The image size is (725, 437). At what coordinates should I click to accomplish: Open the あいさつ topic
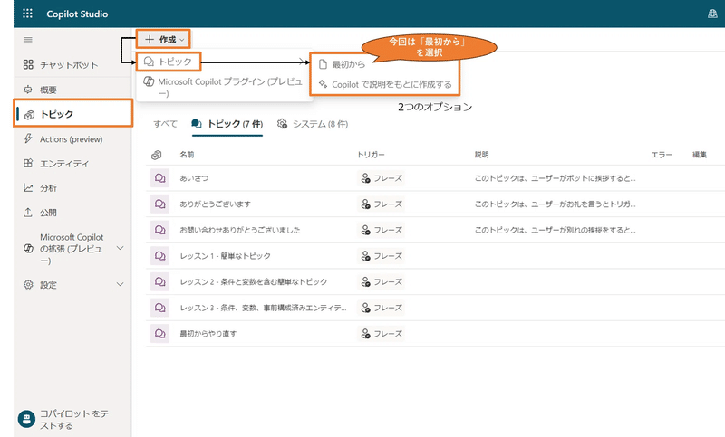point(194,178)
